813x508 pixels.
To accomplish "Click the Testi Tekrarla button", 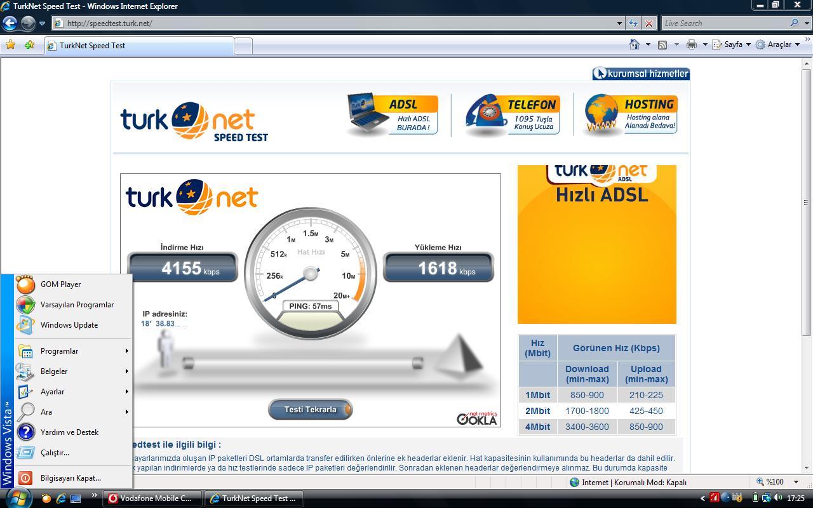I will click(311, 410).
